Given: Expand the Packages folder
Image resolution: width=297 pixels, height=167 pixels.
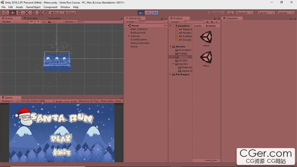Looking at the screenshot, I should (x=170, y=75).
